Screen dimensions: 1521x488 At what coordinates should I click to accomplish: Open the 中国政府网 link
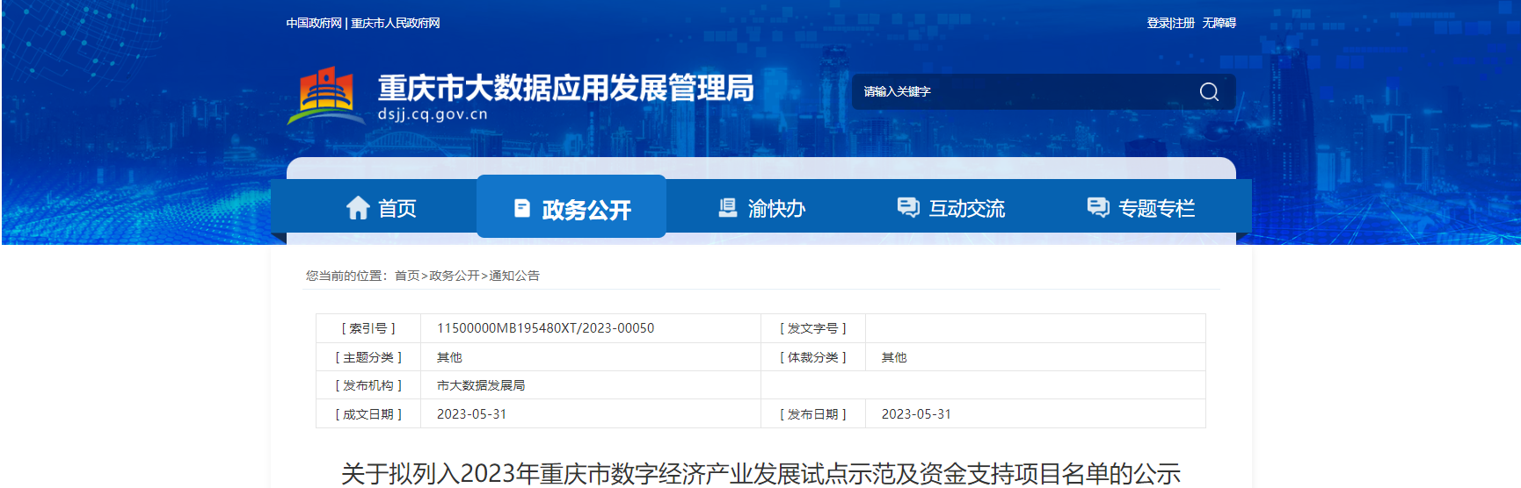[314, 23]
